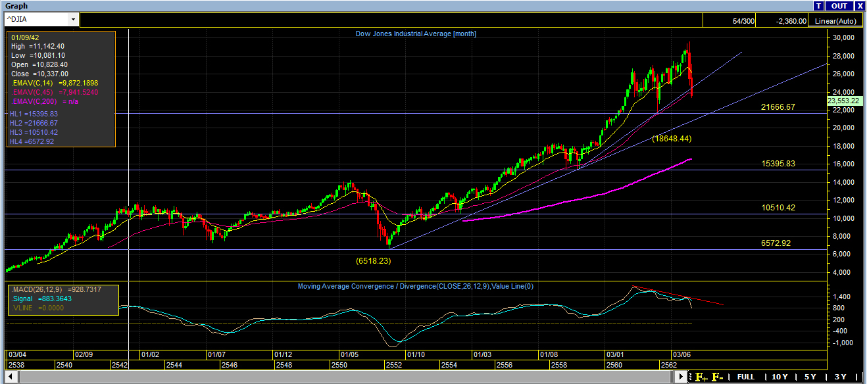The image size is (867, 384).
Task: Set the chart range to 3 Y
Action: point(841,377)
